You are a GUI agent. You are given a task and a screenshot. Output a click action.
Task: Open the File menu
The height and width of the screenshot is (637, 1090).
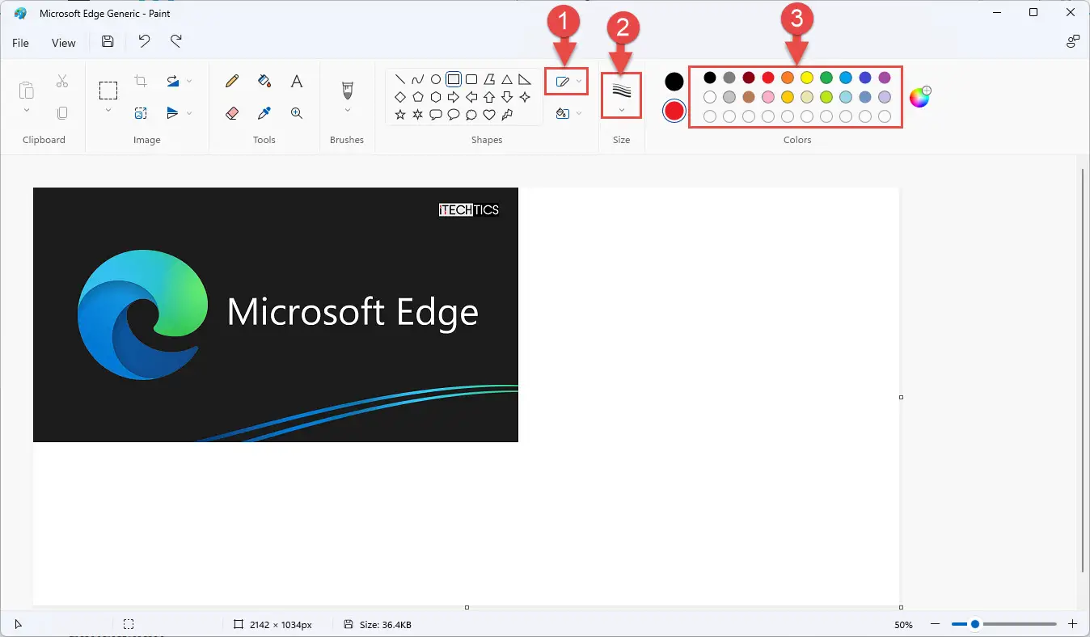pyautogui.click(x=20, y=43)
